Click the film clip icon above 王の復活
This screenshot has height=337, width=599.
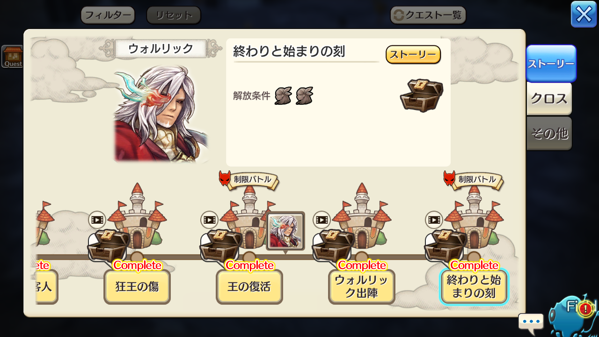[x=210, y=220]
